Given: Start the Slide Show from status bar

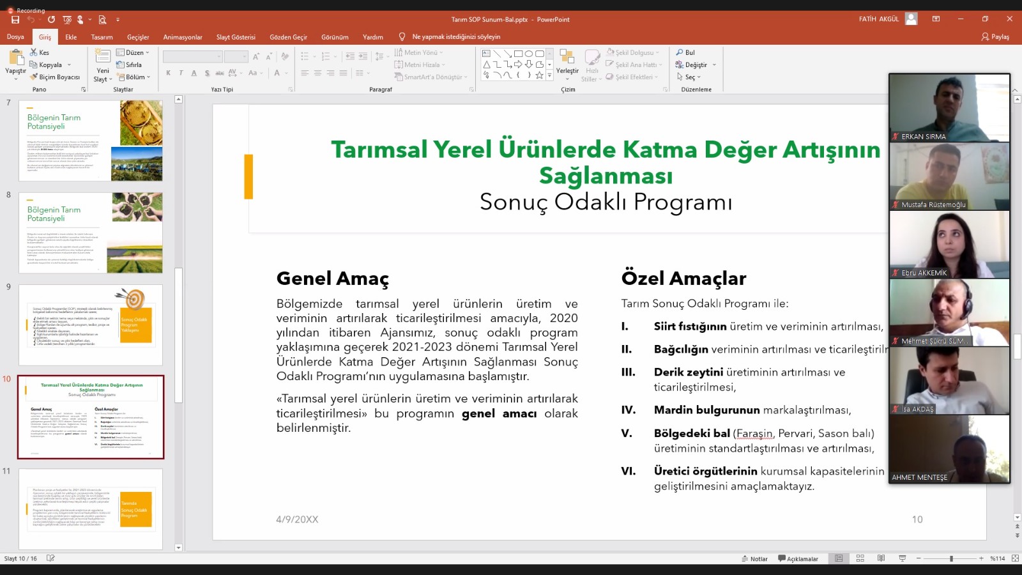Looking at the screenshot, I should pyautogui.click(x=902, y=558).
